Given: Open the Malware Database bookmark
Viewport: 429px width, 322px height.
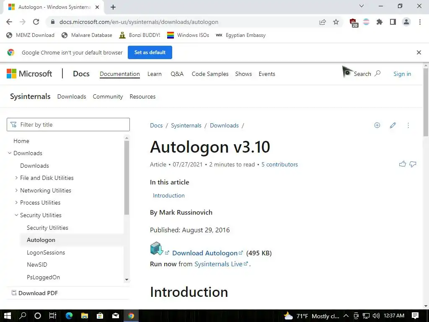Looking at the screenshot, I should click(87, 35).
